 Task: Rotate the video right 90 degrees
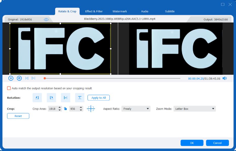[51, 98]
